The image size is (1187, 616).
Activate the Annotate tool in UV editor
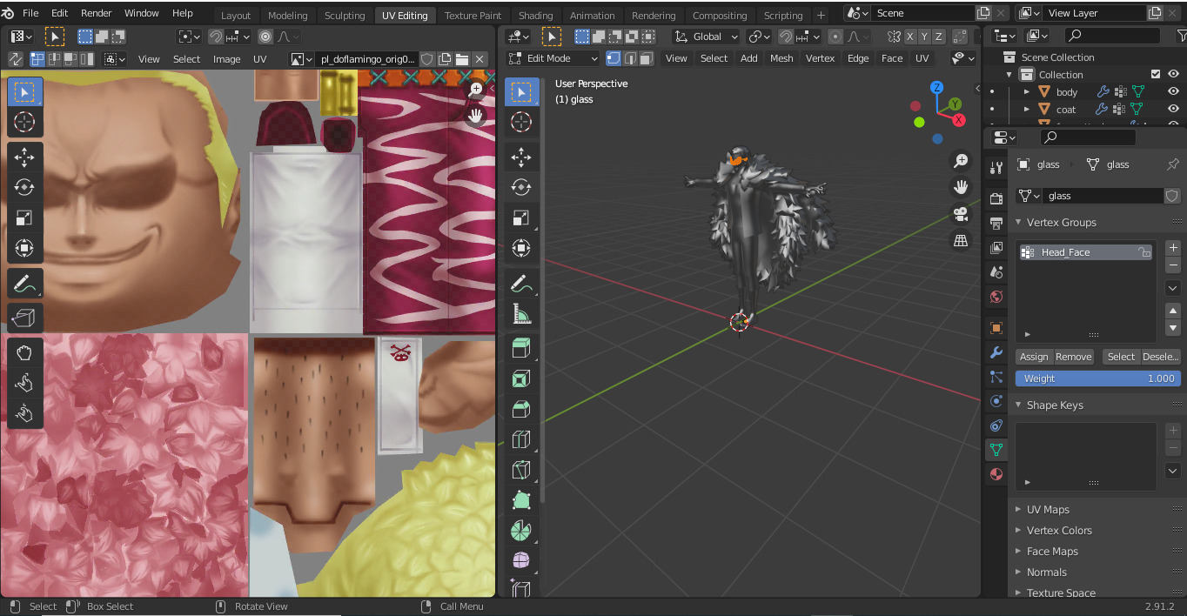[24, 283]
